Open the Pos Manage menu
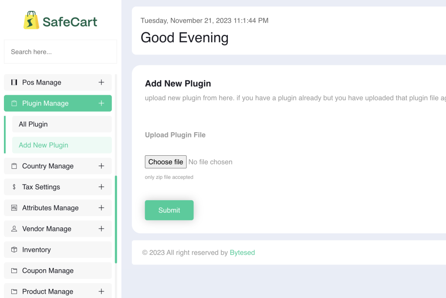Viewport: 446px width, 298px height. click(58, 82)
